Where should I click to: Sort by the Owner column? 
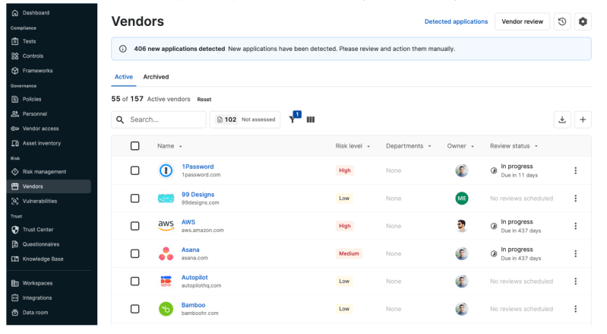460,146
